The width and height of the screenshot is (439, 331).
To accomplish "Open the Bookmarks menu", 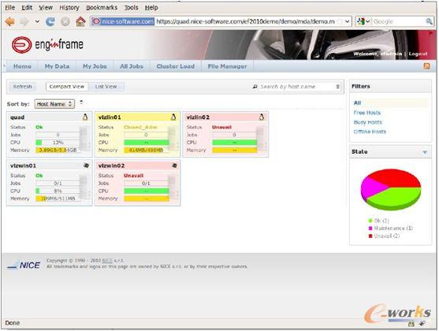I will coord(102,8).
